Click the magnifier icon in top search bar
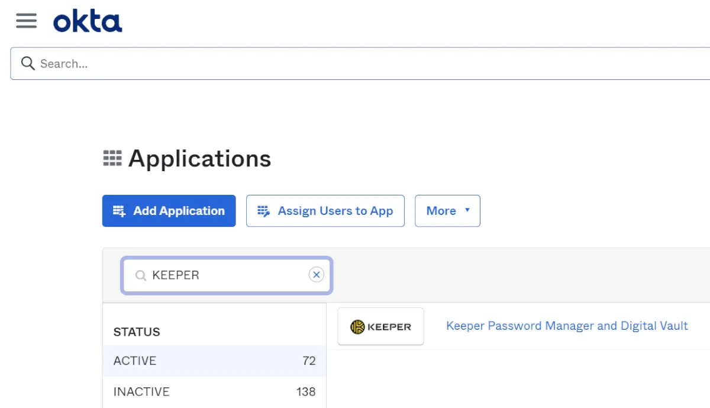710x408 pixels. [28, 63]
